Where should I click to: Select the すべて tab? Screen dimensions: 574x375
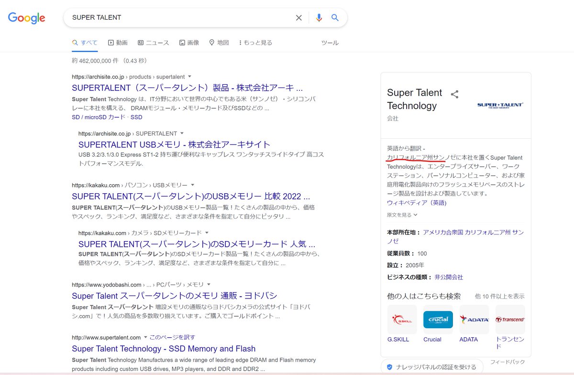click(85, 43)
